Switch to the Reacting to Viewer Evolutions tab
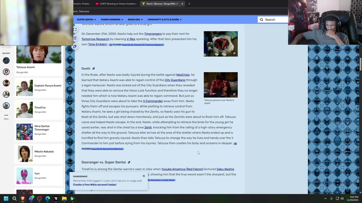This screenshot has height=203, width=362. [116, 4]
